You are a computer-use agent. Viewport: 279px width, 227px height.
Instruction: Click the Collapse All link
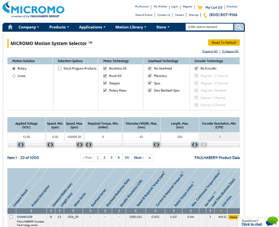click(230, 51)
